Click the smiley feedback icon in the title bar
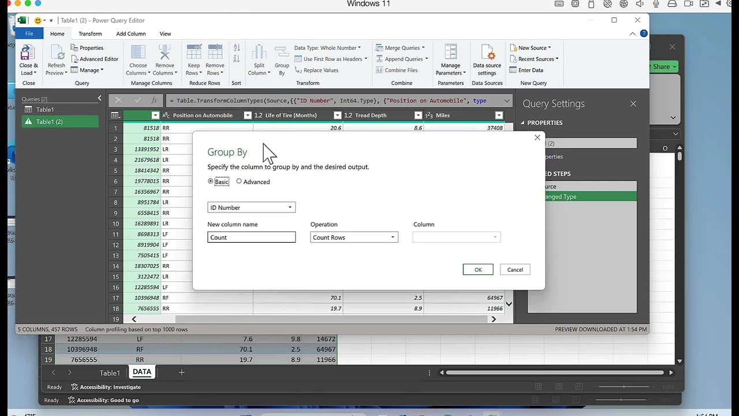This screenshot has width=739, height=416. click(38, 20)
